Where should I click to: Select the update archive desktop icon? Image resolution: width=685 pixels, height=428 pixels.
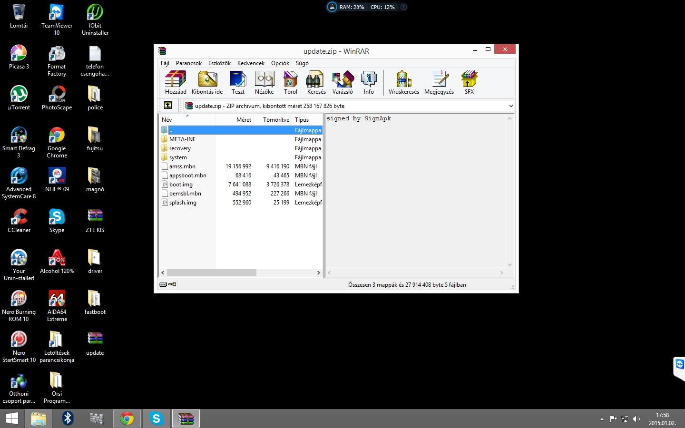tap(95, 343)
